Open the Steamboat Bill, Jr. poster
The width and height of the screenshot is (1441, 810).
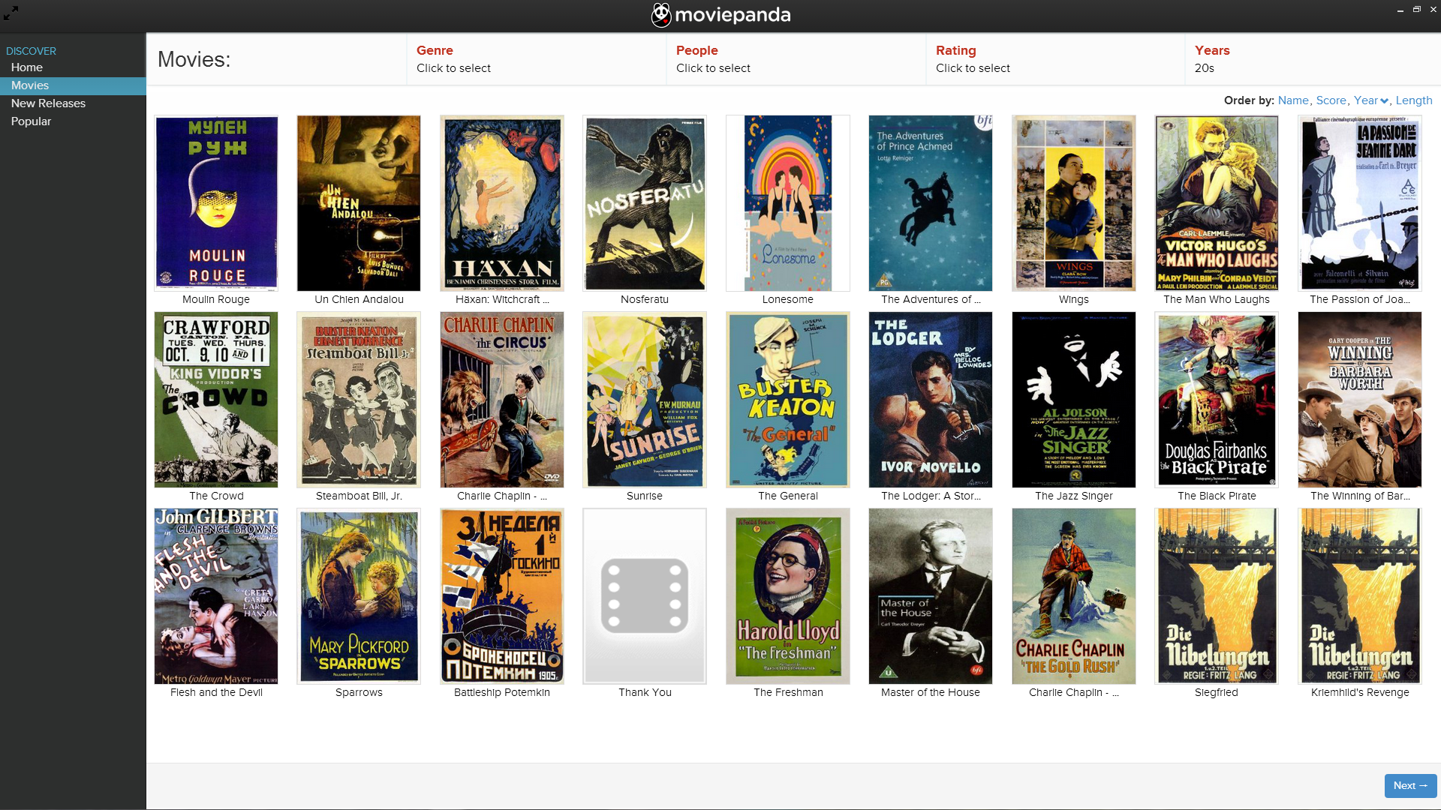click(x=359, y=400)
